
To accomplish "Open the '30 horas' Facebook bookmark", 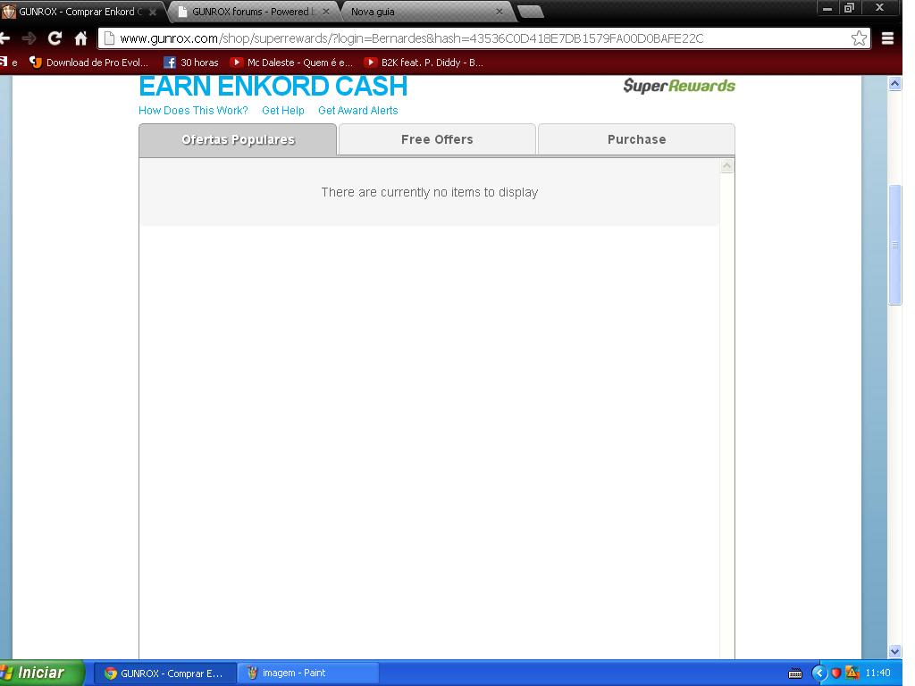I will (x=191, y=63).
